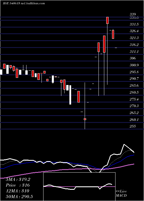Click the 321.3 price axis label
The width and height of the screenshot is (144, 201).
(134, 38)
